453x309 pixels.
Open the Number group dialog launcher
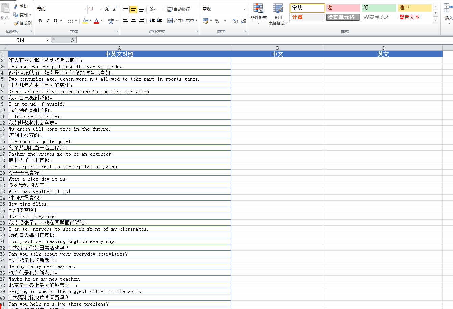245,31
